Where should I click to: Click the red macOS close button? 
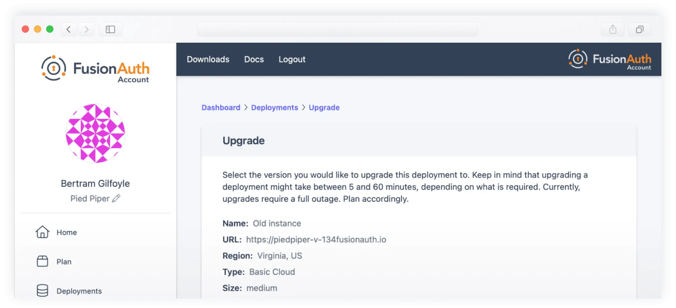tap(25, 29)
